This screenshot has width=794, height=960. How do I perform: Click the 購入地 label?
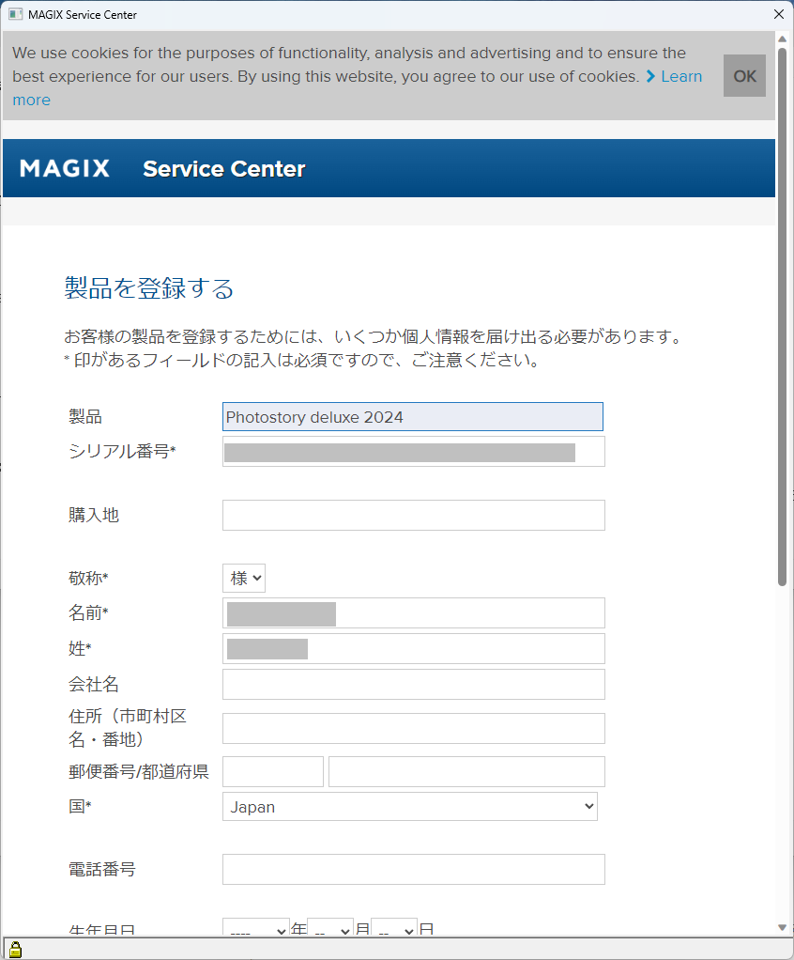point(94,515)
